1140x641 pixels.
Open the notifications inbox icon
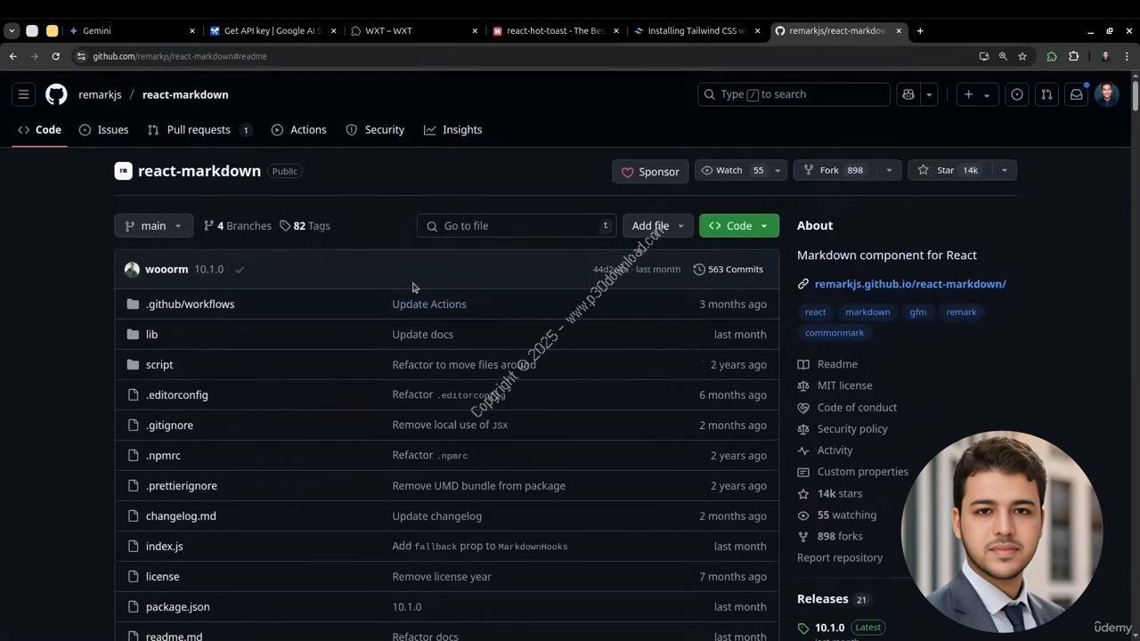(x=1077, y=94)
